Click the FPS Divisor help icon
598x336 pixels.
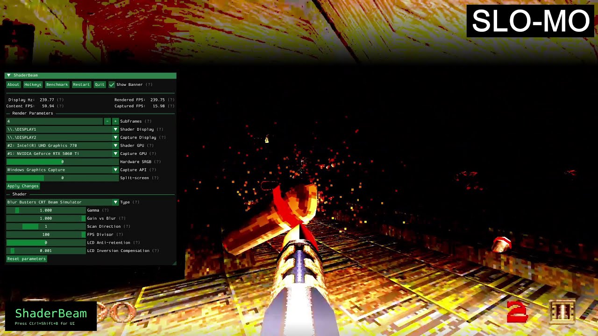click(x=121, y=234)
